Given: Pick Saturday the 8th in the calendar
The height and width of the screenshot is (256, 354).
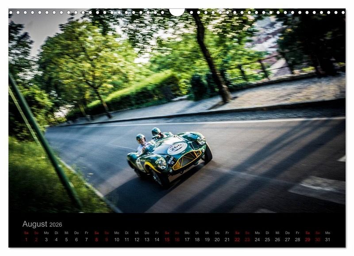Looking at the screenshot, I should click(x=96, y=240).
